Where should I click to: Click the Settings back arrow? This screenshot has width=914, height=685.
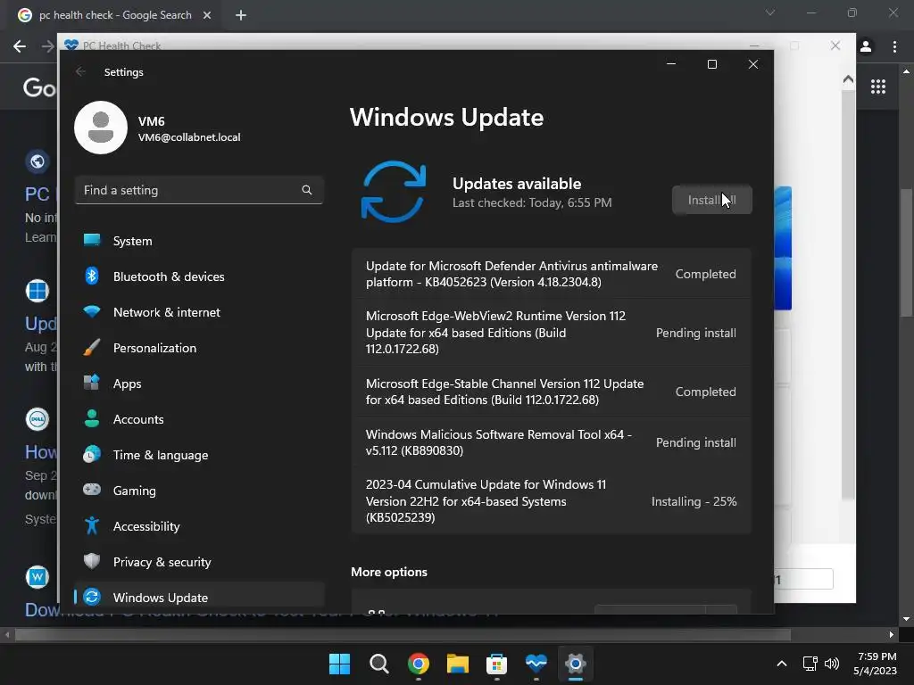point(80,71)
